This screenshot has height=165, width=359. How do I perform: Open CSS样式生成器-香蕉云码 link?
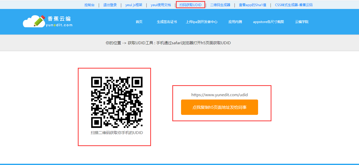coord(294,5)
